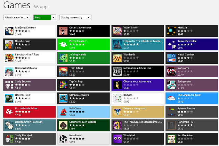Click the PuzzleTouch Jr. puzzle piece icon

coord(63,44)
